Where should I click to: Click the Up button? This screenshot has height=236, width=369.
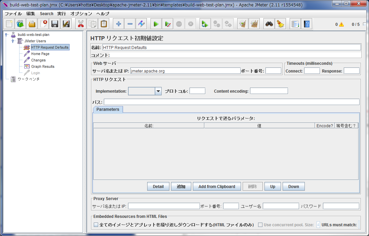273,186
